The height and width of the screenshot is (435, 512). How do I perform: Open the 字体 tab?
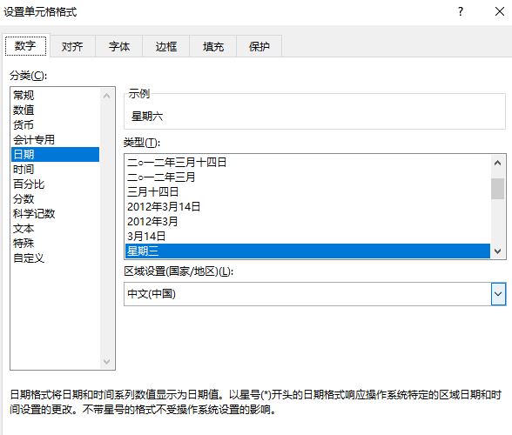[119, 46]
